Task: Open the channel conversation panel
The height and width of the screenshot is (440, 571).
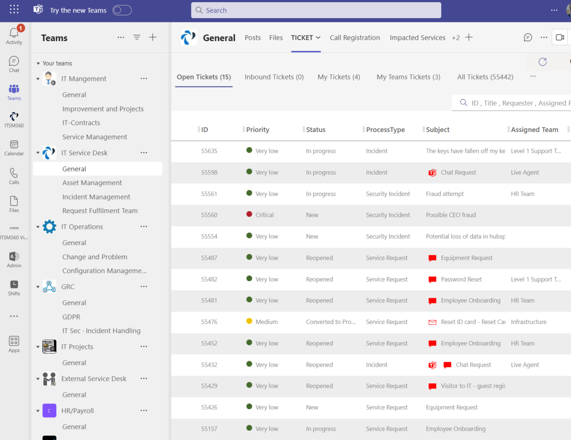Action: 528,37
